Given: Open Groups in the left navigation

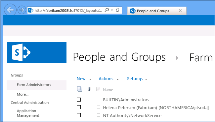Looking at the screenshot, I should tap(17, 75).
